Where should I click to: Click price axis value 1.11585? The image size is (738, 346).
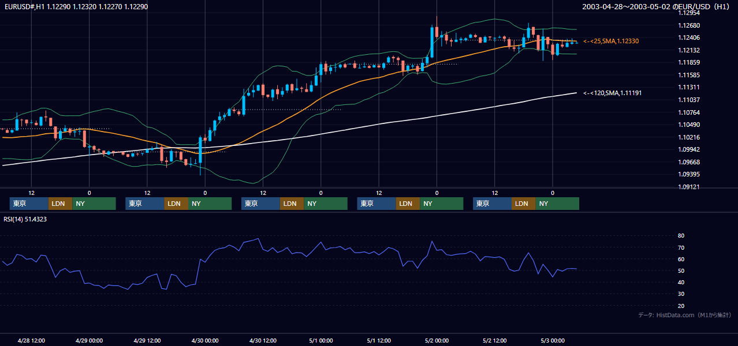click(689, 75)
